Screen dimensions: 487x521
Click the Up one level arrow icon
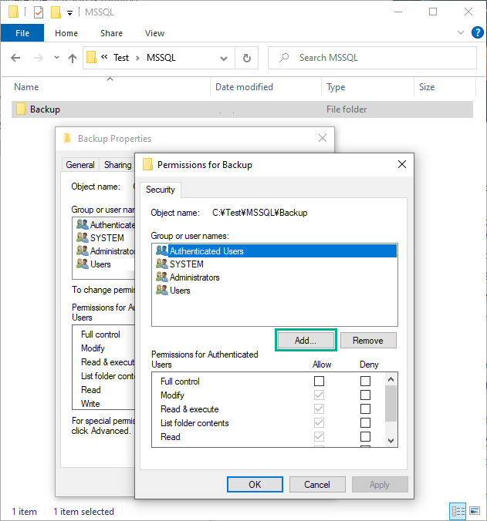tap(73, 58)
